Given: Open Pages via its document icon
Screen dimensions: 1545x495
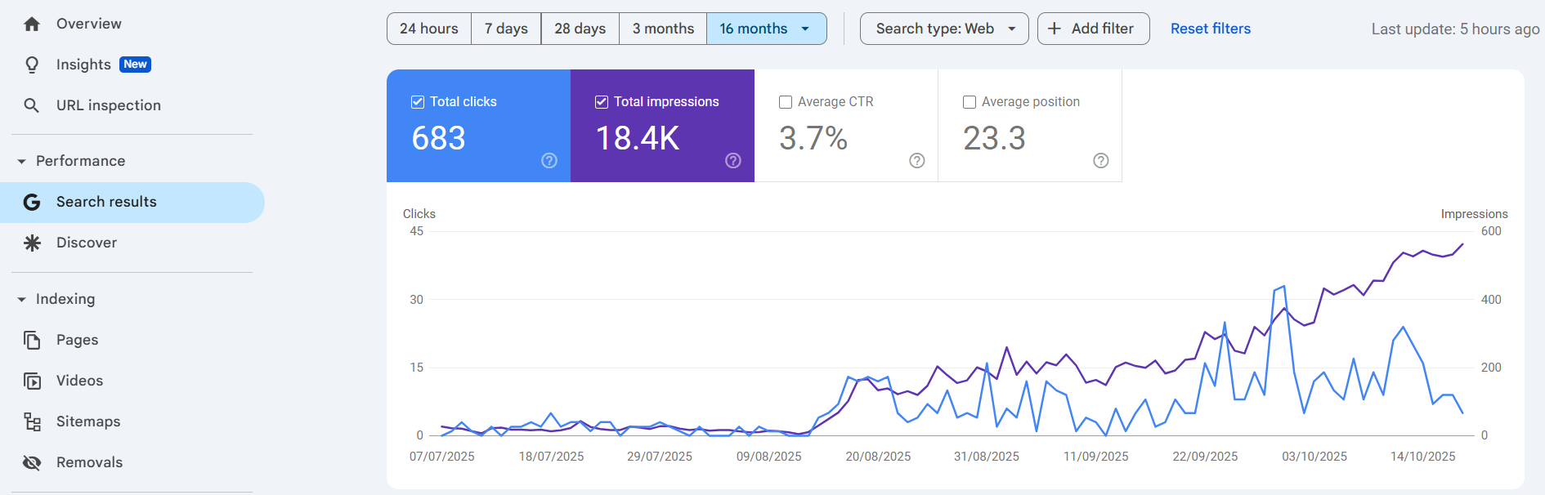Looking at the screenshot, I should [x=32, y=340].
